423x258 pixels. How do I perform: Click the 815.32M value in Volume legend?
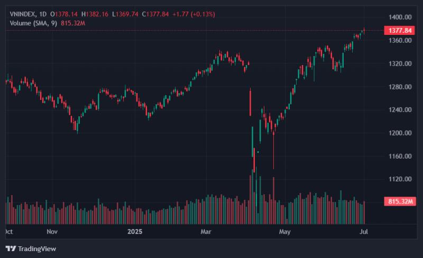tap(73, 23)
